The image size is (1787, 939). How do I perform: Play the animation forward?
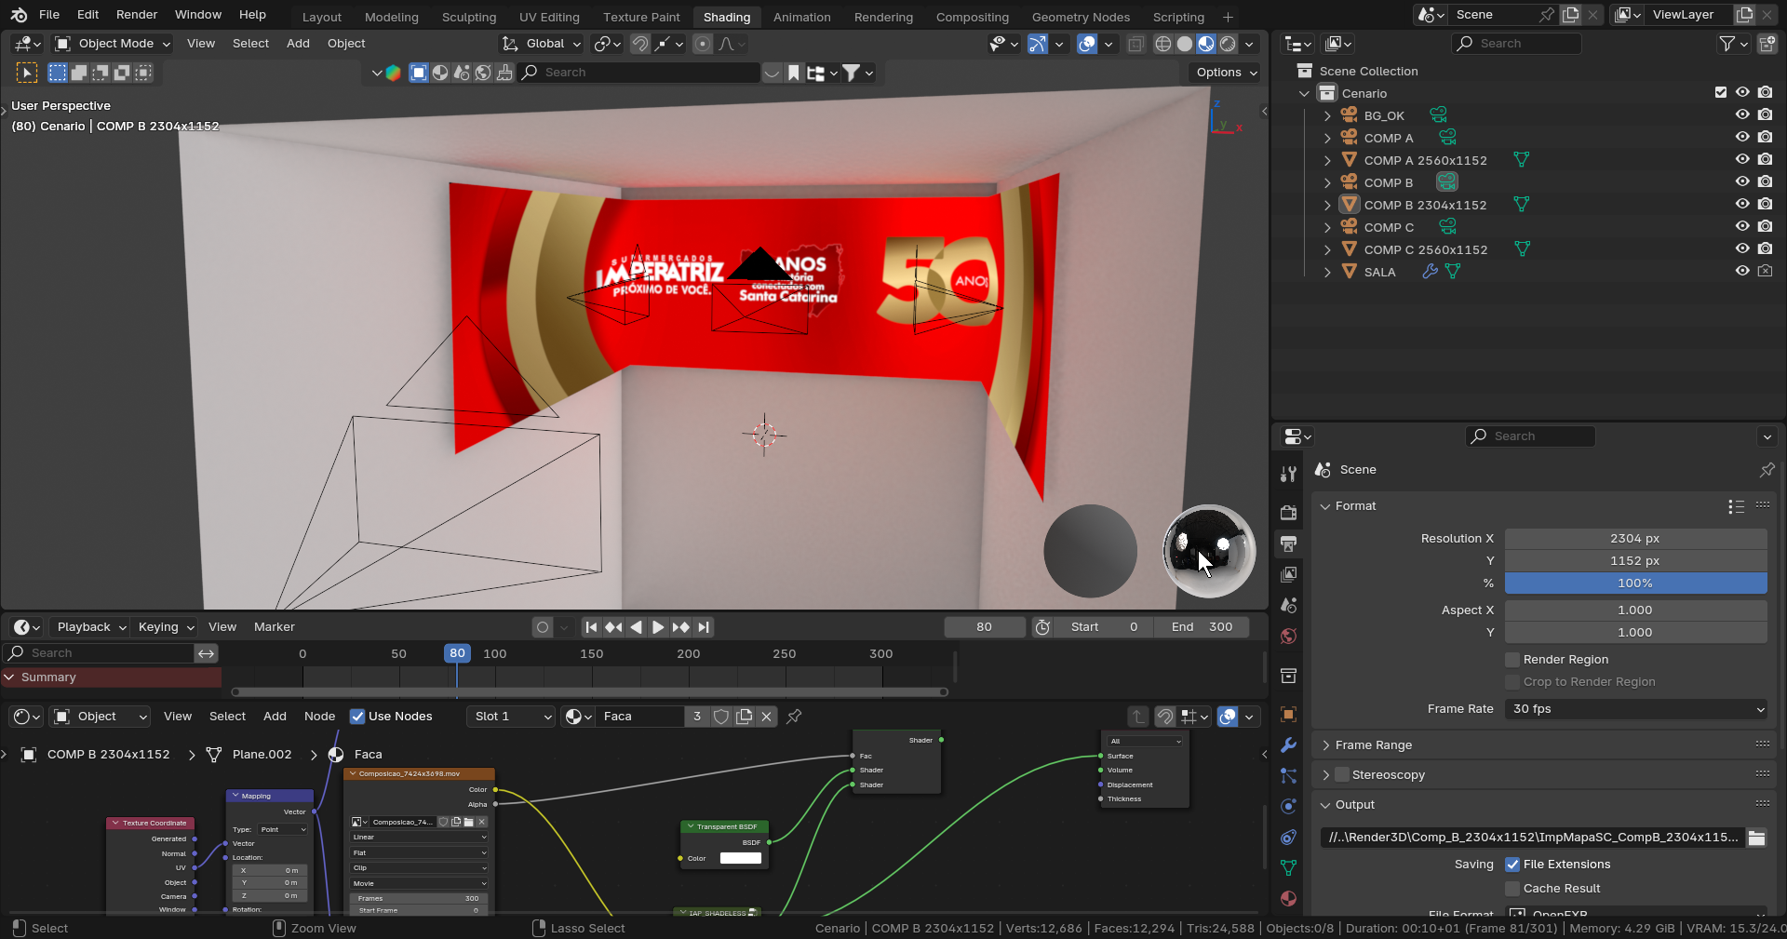point(658,627)
